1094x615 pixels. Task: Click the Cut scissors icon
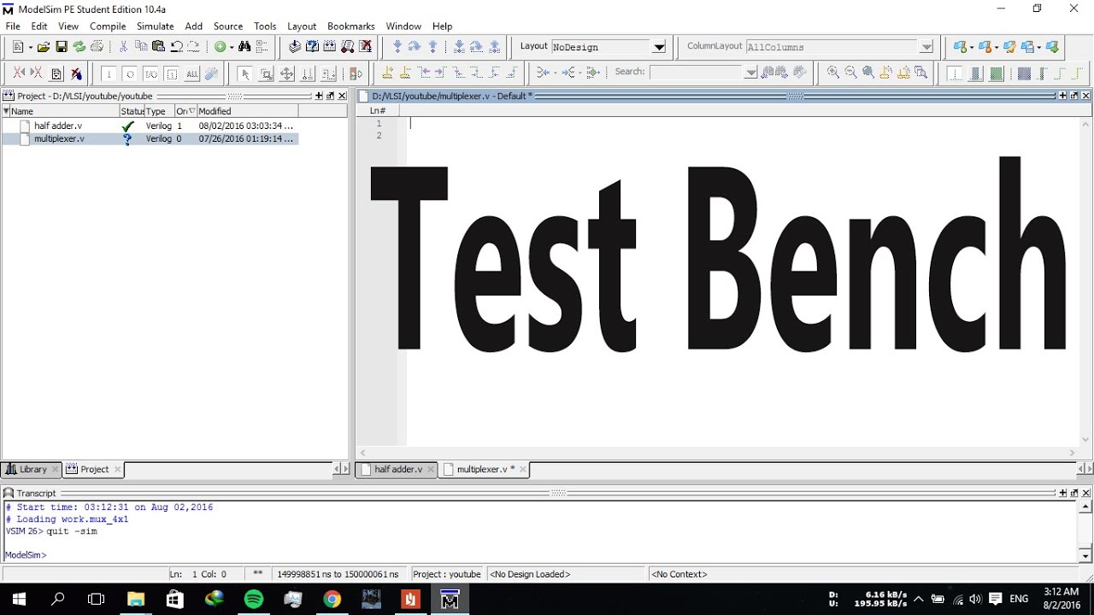(123, 47)
